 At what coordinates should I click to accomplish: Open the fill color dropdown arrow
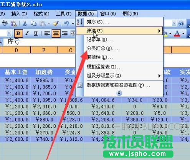[x=170, y=33]
